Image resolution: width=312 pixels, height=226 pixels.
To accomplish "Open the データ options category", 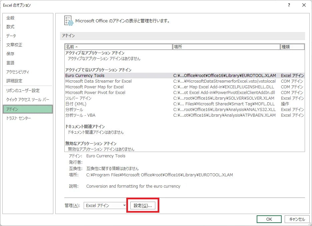I will pos(11,36).
